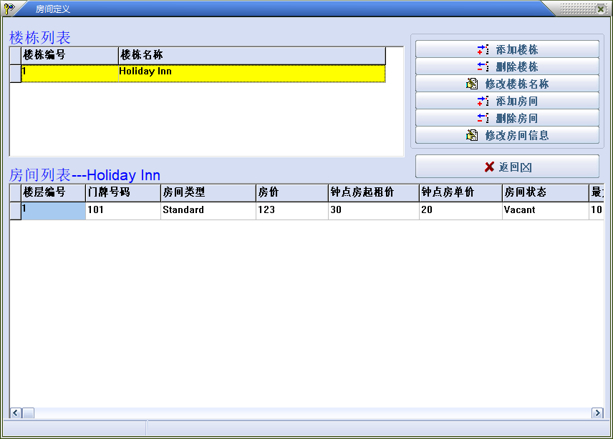
Task: Close the 房间定义 window
Action: pyautogui.click(x=601, y=9)
